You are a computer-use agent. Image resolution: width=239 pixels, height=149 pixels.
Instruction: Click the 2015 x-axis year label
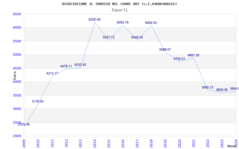(x=109, y=144)
